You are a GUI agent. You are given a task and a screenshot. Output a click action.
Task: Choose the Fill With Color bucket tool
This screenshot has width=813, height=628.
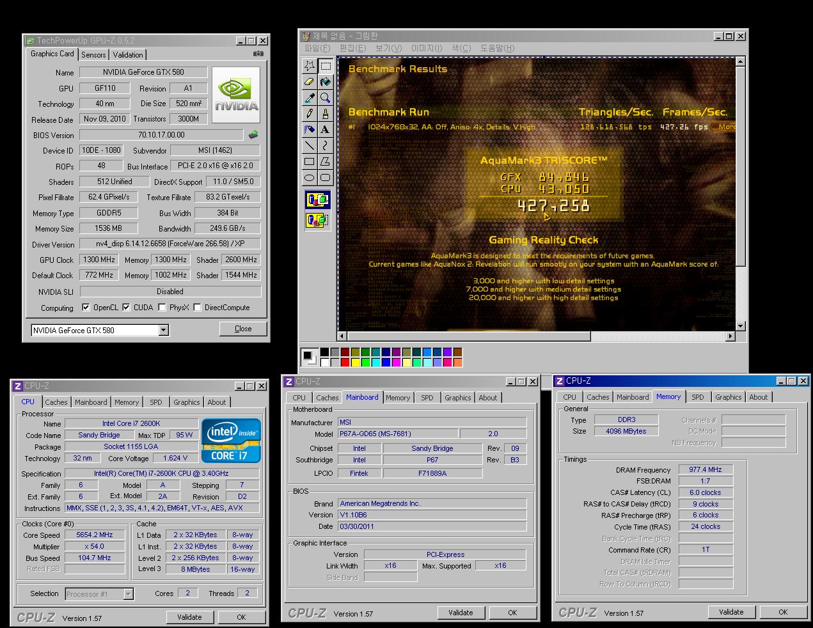click(x=325, y=82)
